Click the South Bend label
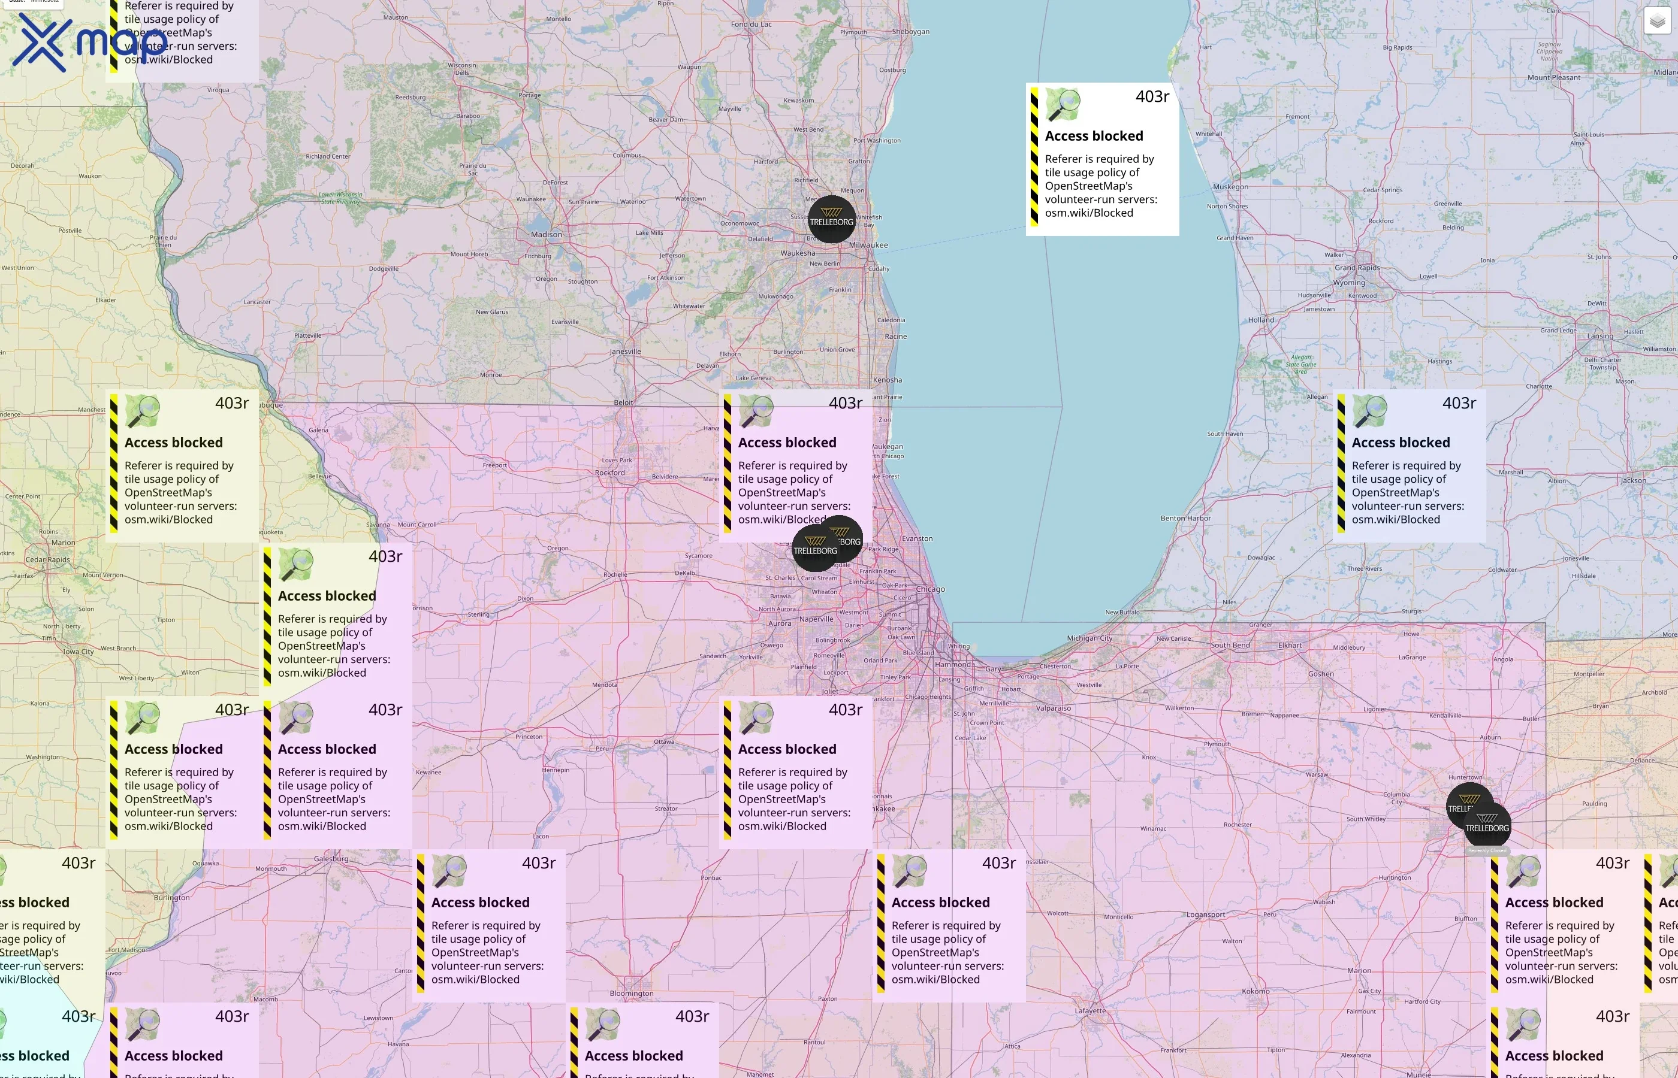This screenshot has width=1678, height=1078. 1230,646
